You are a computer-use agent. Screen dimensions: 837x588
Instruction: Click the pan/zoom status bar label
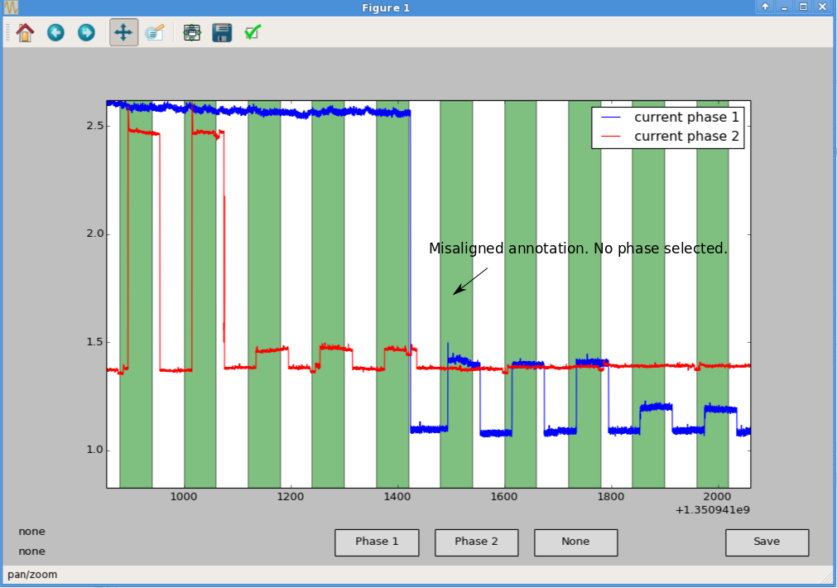click(x=34, y=574)
